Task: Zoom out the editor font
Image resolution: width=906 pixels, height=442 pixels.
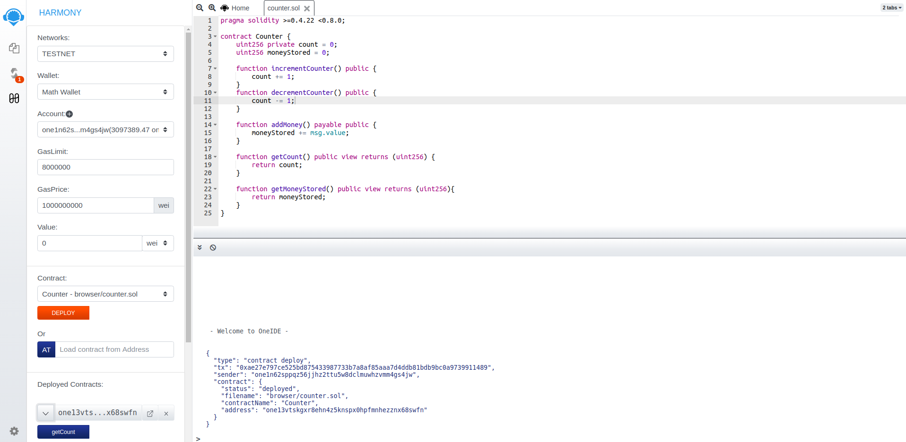Action: 200,8
